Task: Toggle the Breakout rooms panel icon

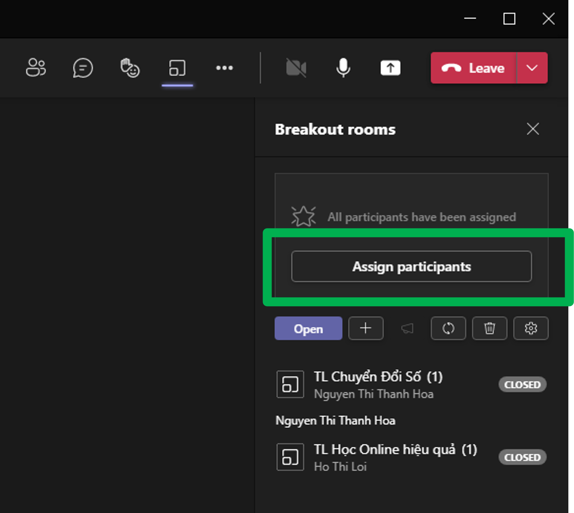Action: (x=177, y=68)
